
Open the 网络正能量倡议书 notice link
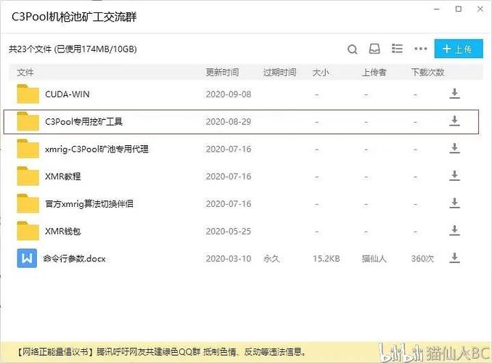pos(160,351)
